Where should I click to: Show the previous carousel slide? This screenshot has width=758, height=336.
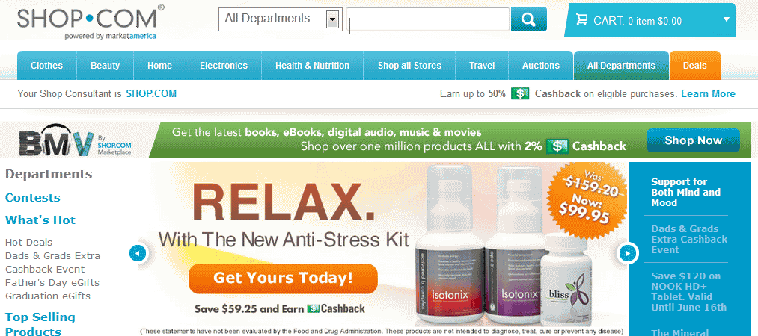138,252
